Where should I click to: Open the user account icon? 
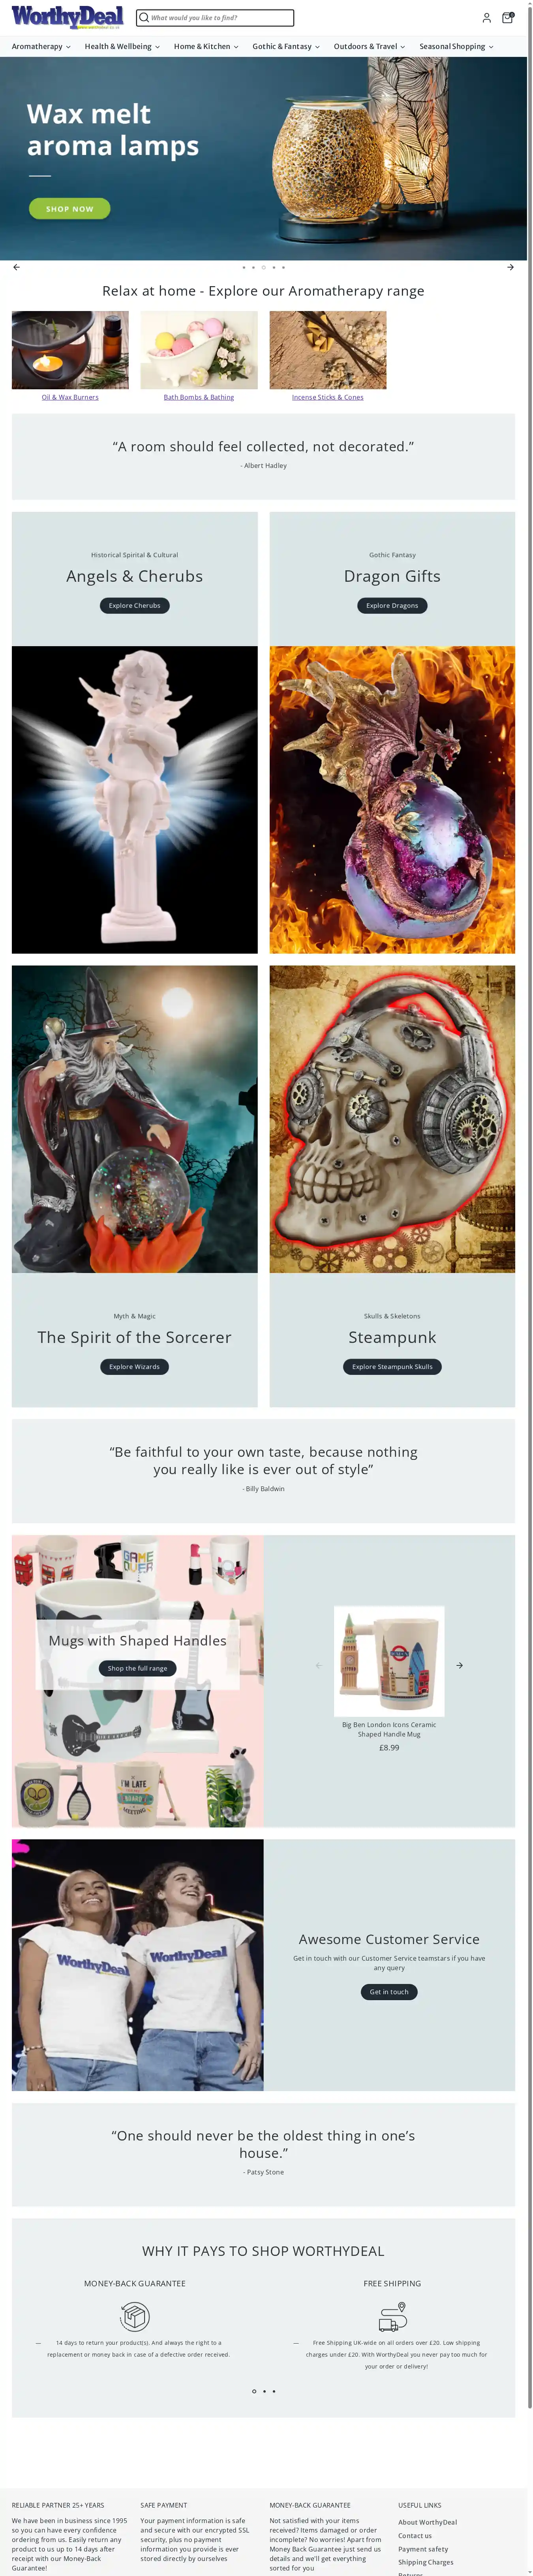(x=486, y=18)
